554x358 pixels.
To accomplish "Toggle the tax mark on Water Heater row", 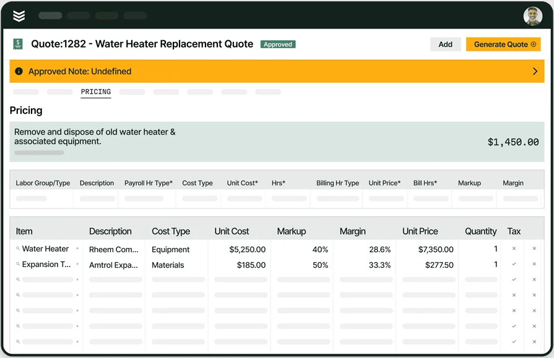I will 514,249.
